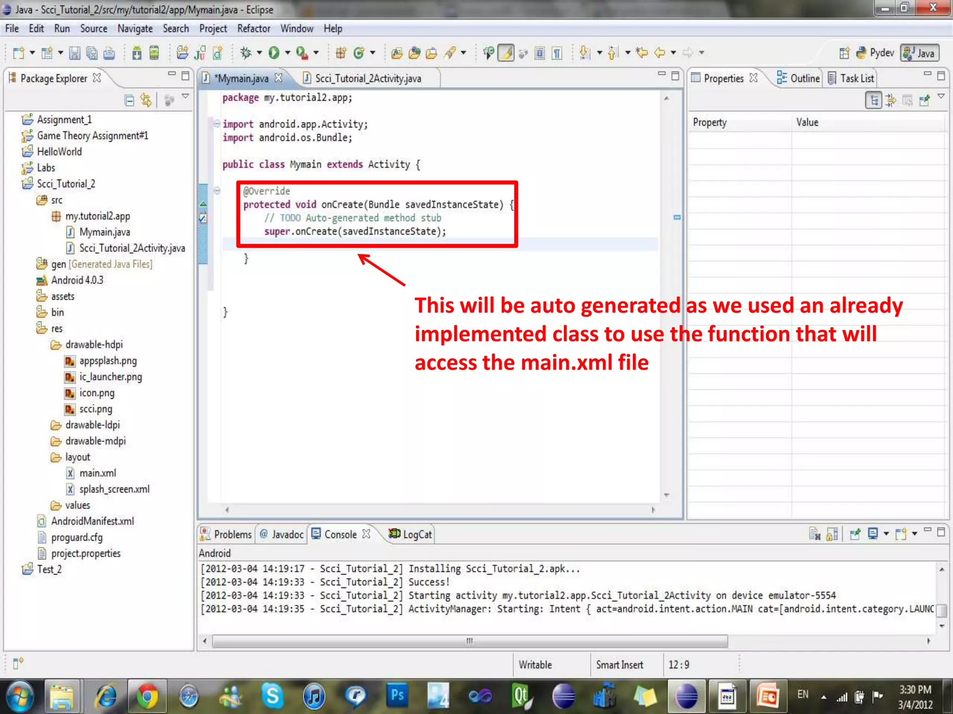Screen dimensions: 953x714
Task: Click the Last Edit Location icon
Action: coord(642,53)
